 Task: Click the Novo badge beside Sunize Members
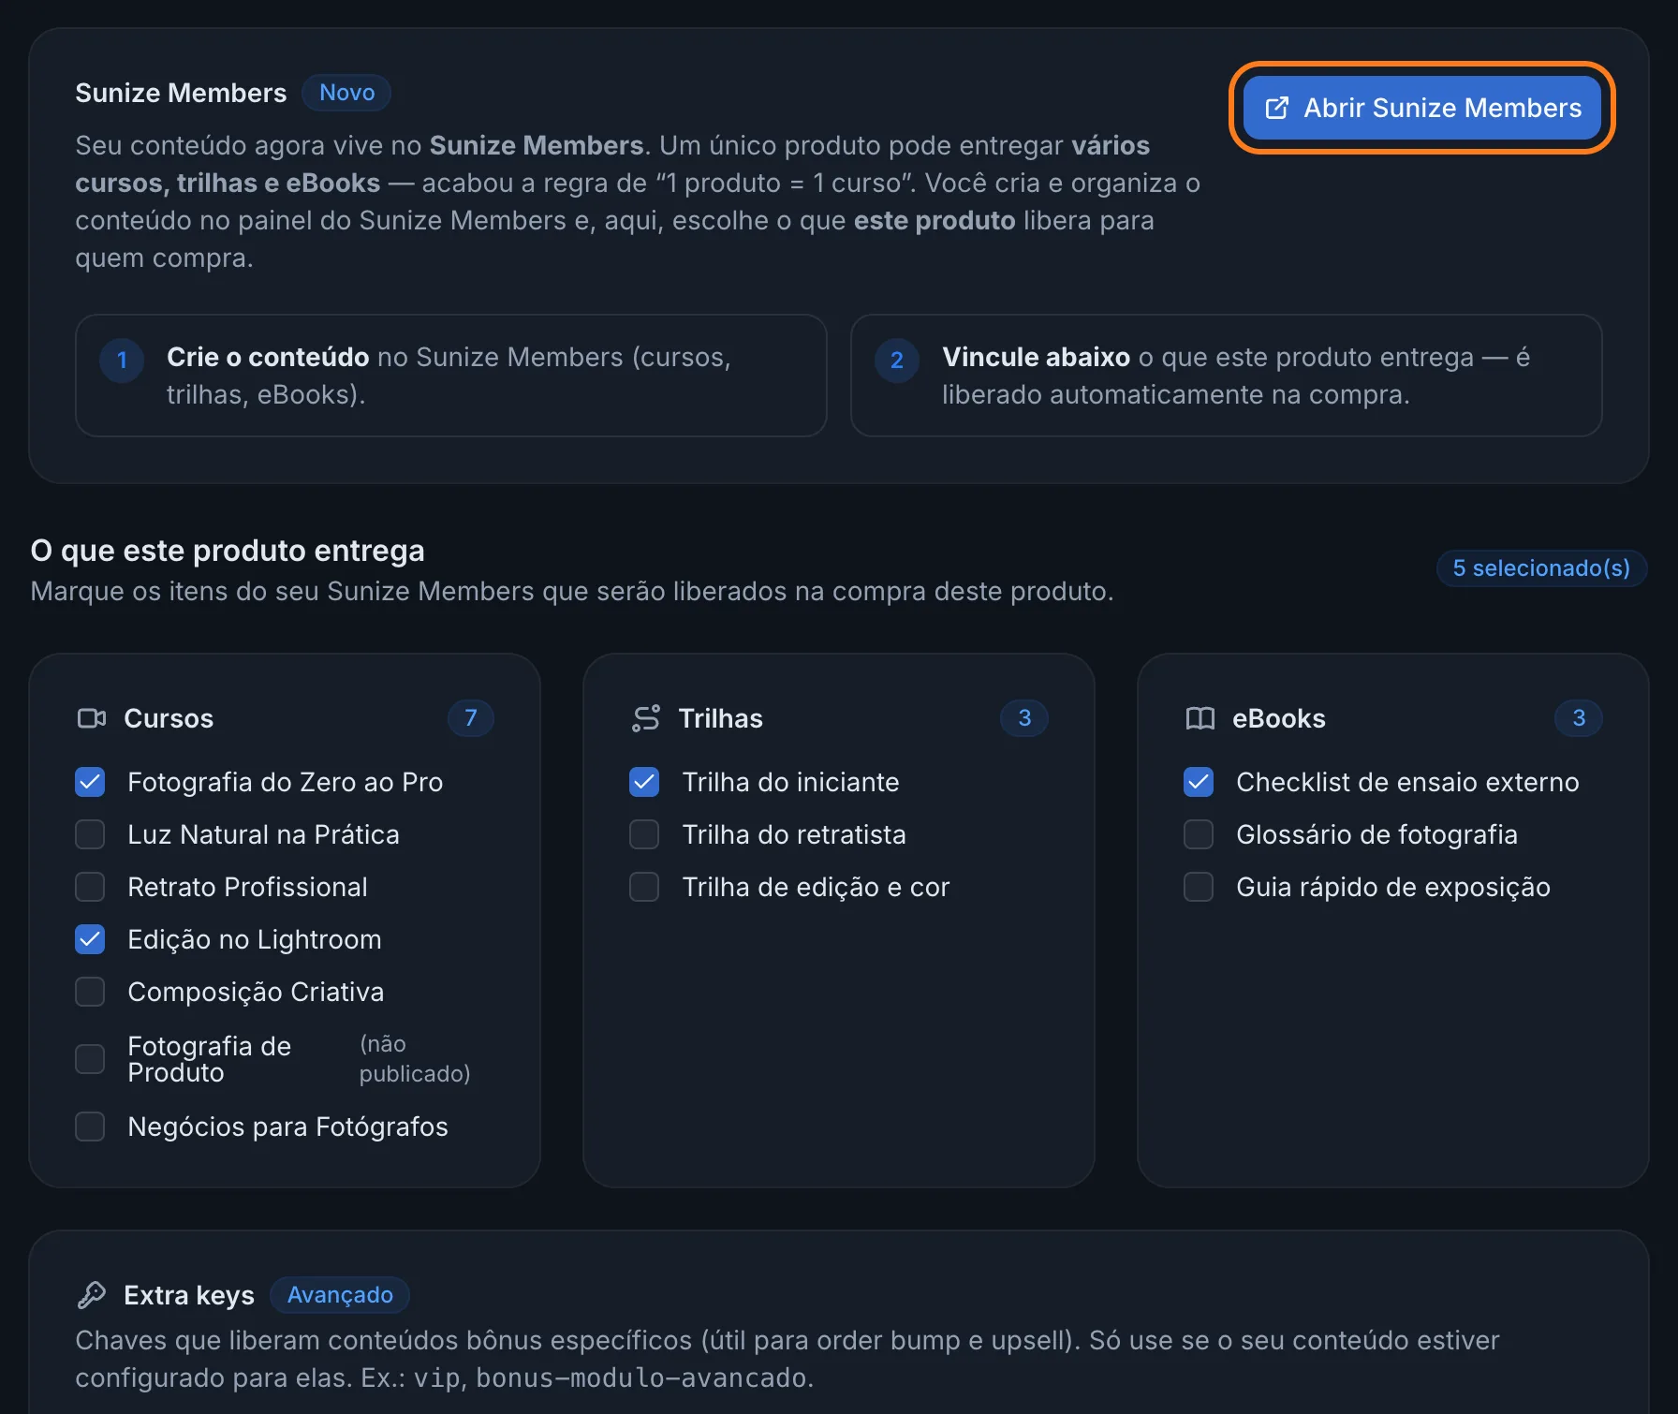(346, 93)
